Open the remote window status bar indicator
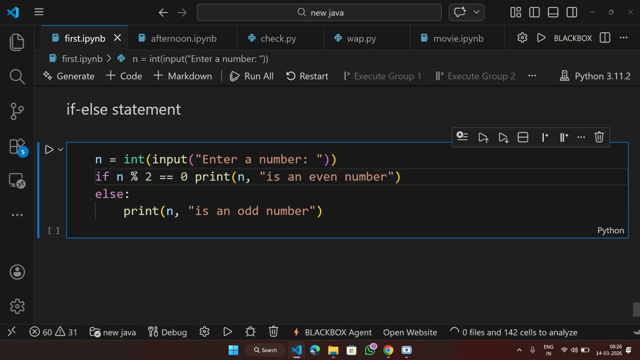640x360 pixels. pos(11,332)
